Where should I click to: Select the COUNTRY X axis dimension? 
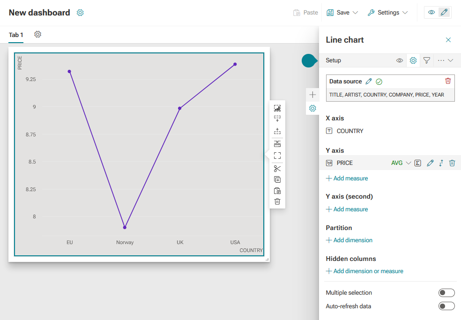350,131
